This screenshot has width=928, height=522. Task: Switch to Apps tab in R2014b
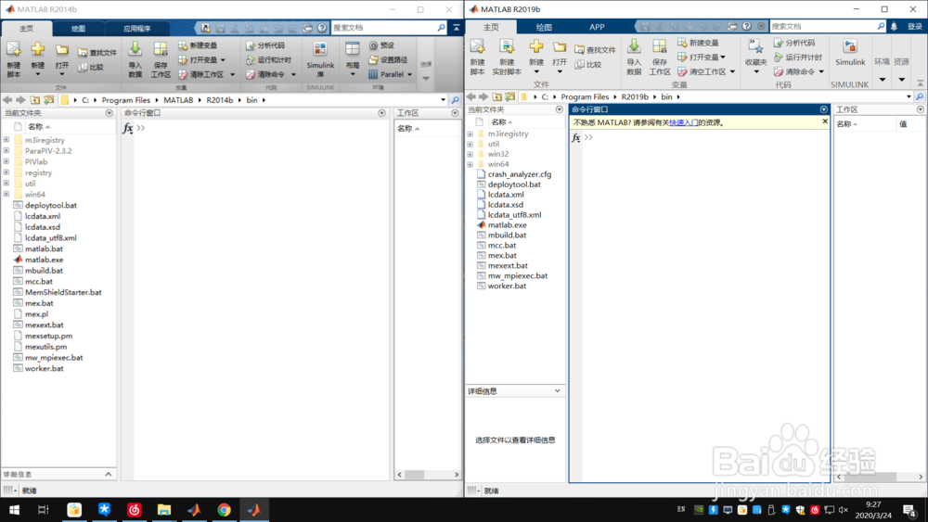[x=136, y=29]
